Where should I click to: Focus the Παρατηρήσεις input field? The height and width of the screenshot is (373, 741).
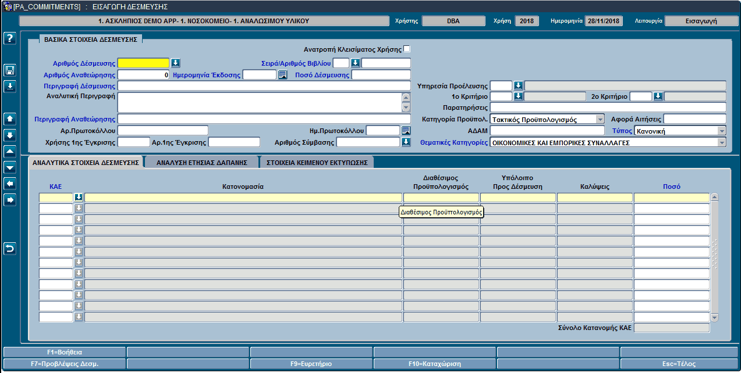pyautogui.click(x=608, y=107)
